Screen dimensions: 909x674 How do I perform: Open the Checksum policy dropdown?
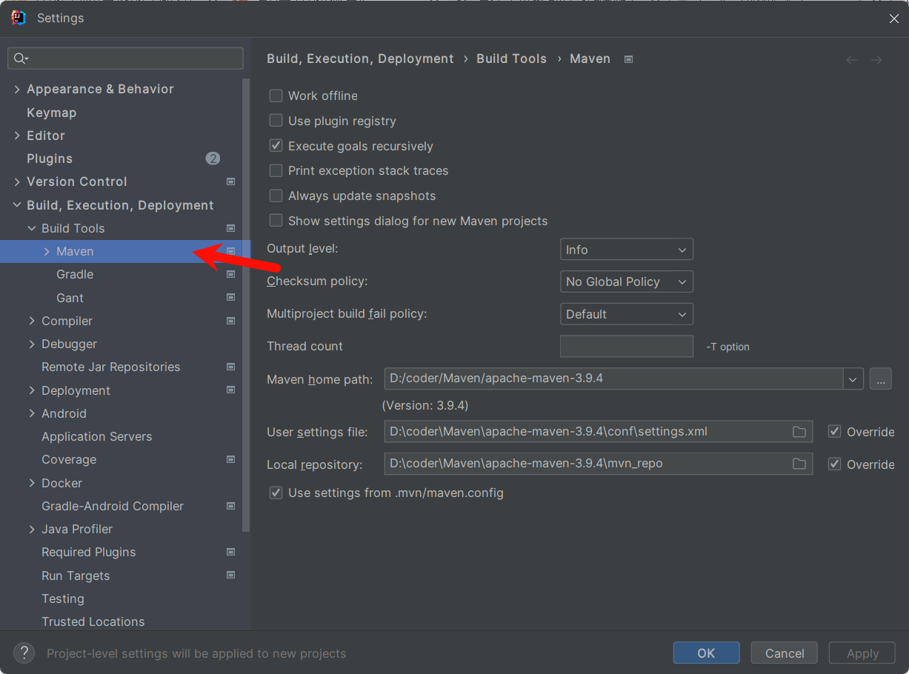pos(627,281)
